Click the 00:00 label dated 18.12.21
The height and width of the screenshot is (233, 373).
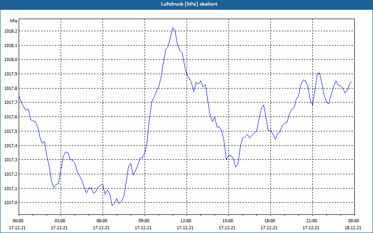click(354, 221)
